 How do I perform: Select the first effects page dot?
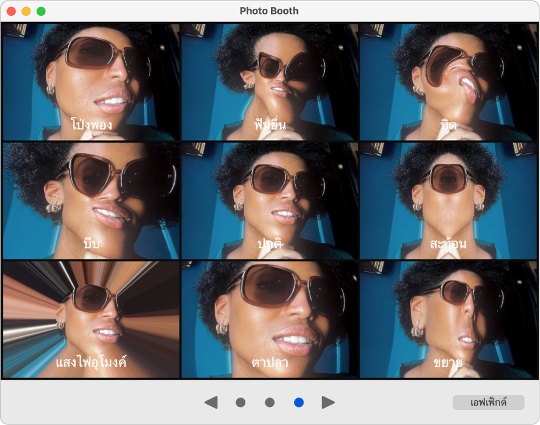240,402
